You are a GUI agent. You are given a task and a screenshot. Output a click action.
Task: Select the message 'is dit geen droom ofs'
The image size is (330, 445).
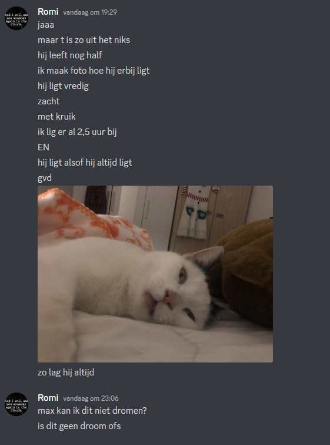coord(79,426)
